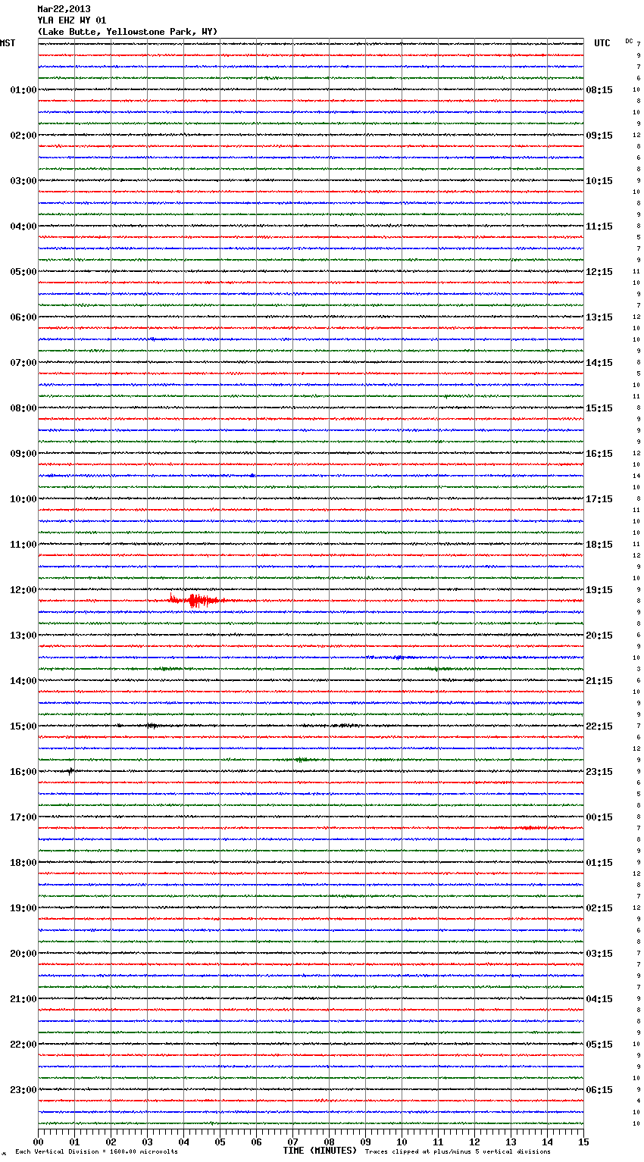Click the 20:15 UTC label
The height and width of the screenshot is (1162, 644).
(x=599, y=636)
